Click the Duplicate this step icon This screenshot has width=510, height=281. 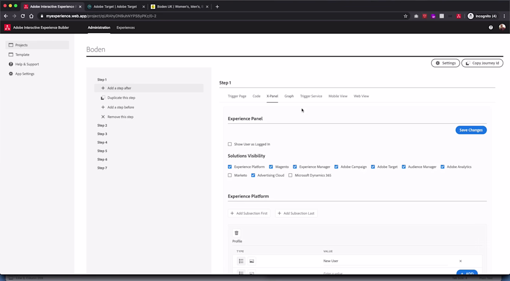(103, 97)
